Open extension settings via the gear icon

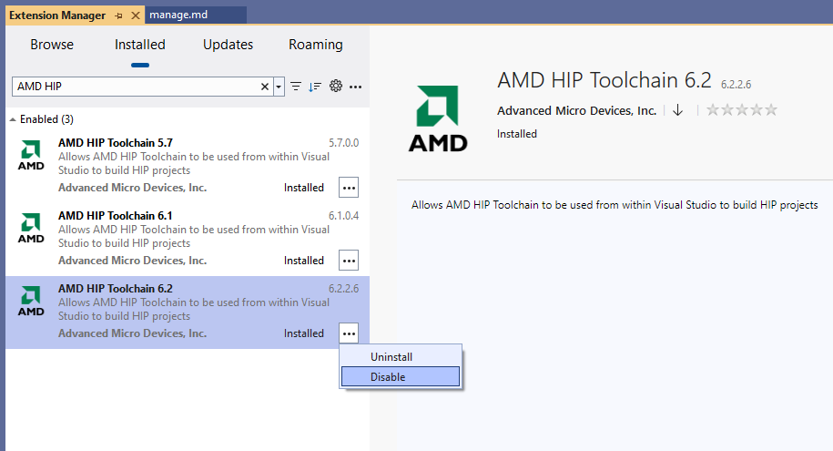point(336,87)
